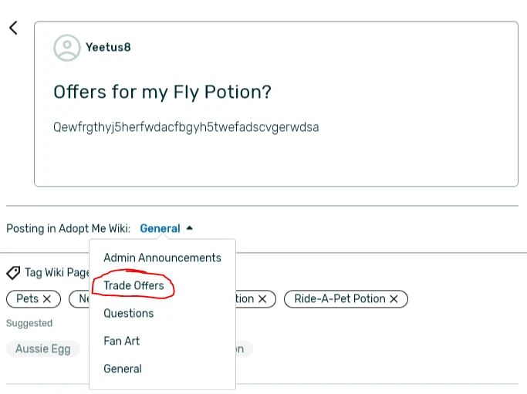Click into the post body text
Viewport: 527px width, 394px height.
coord(186,126)
